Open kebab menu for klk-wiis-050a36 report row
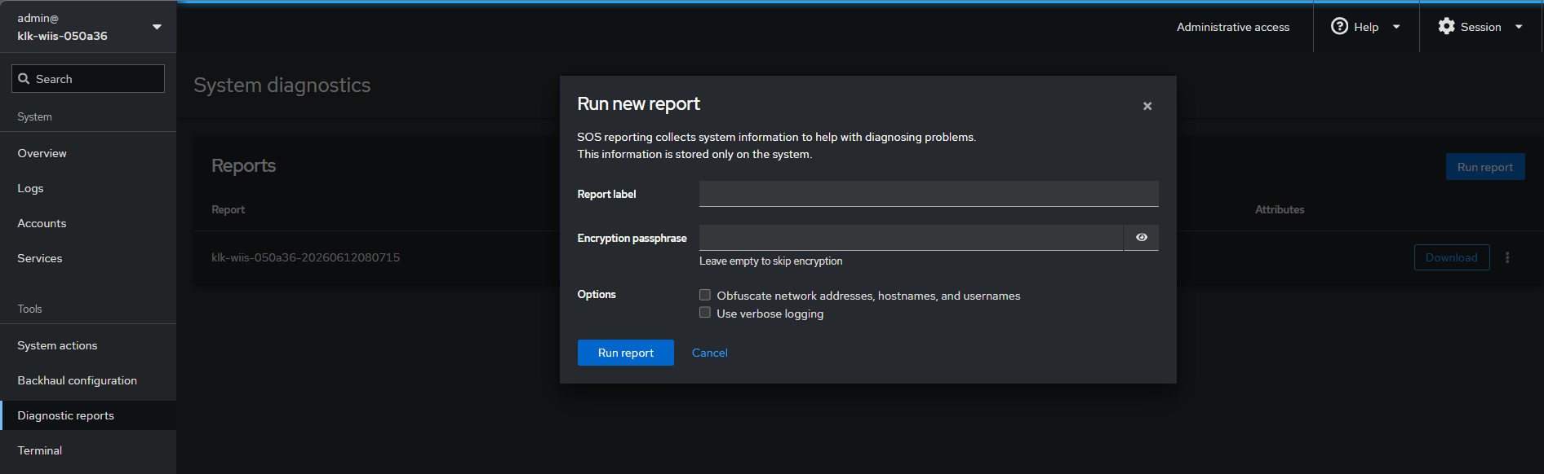This screenshot has height=474, width=1544. pyautogui.click(x=1507, y=257)
